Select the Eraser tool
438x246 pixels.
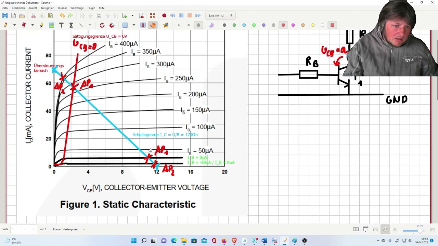coord(24,25)
